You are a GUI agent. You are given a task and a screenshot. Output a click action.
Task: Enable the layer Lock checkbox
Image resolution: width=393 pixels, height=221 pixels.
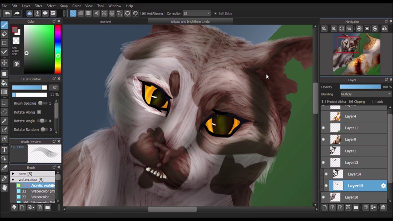pyautogui.click(x=373, y=102)
